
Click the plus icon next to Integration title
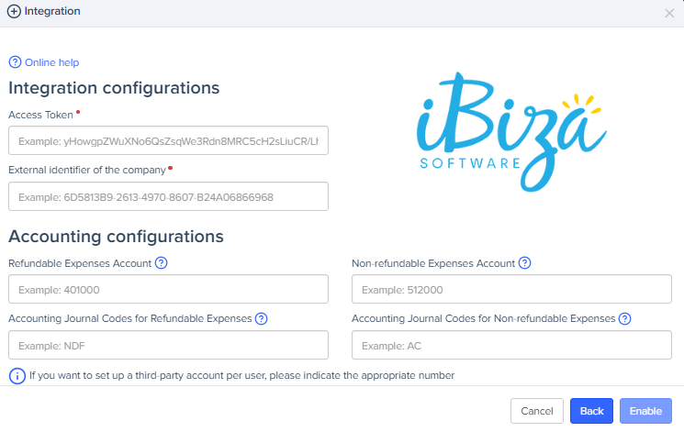tap(14, 12)
